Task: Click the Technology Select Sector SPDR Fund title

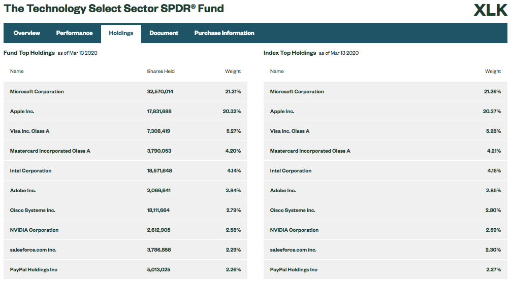Action: (x=114, y=9)
